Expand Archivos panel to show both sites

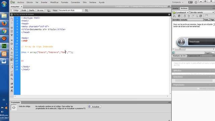click(x=207, y=16)
